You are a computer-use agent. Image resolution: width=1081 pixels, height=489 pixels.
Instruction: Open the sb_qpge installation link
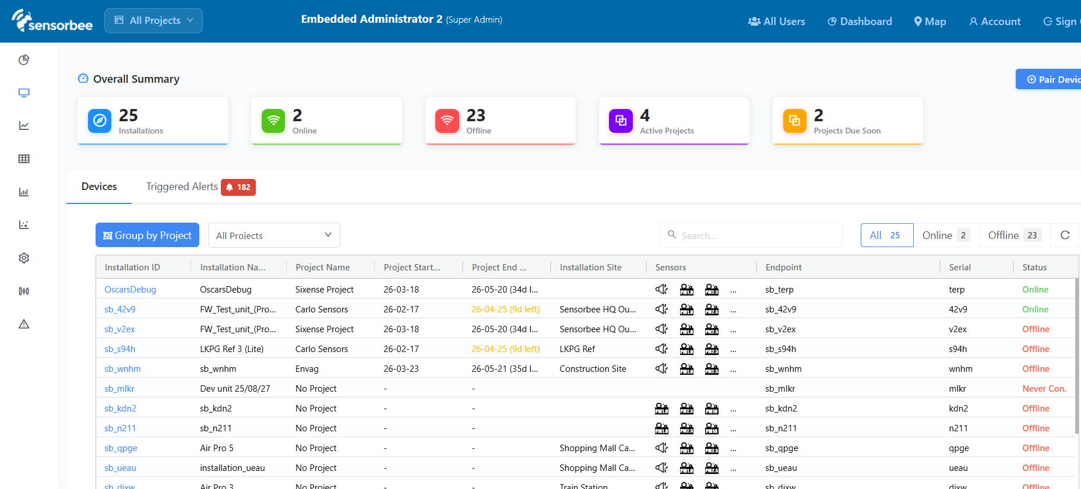[121, 448]
